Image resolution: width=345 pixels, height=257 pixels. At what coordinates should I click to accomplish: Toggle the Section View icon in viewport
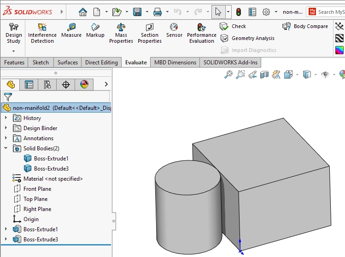coord(264,74)
